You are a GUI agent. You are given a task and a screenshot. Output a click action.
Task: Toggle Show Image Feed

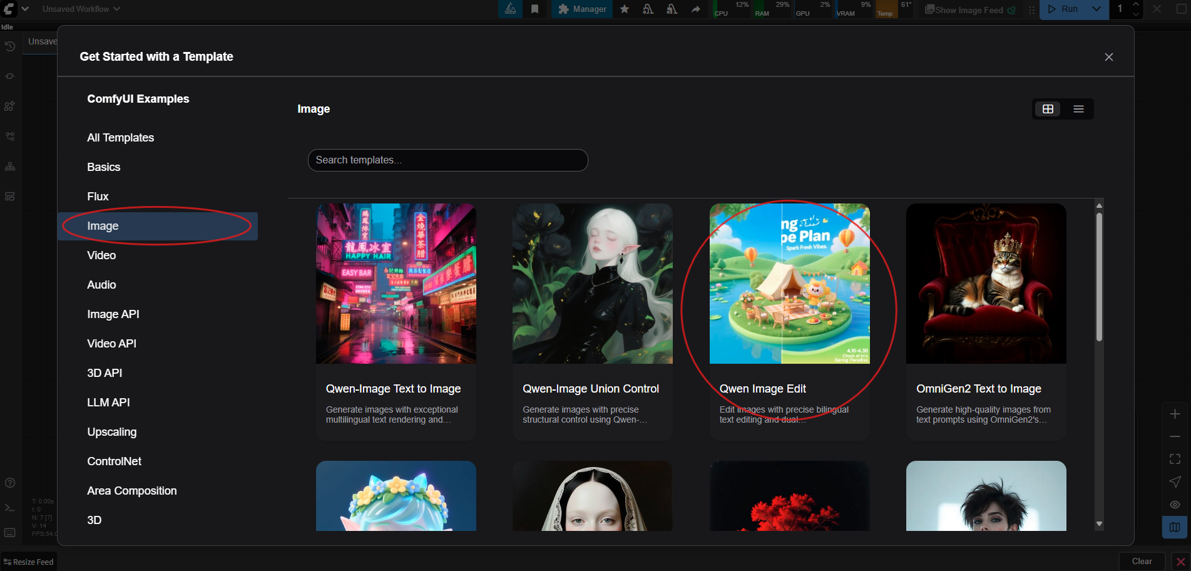pos(970,9)
